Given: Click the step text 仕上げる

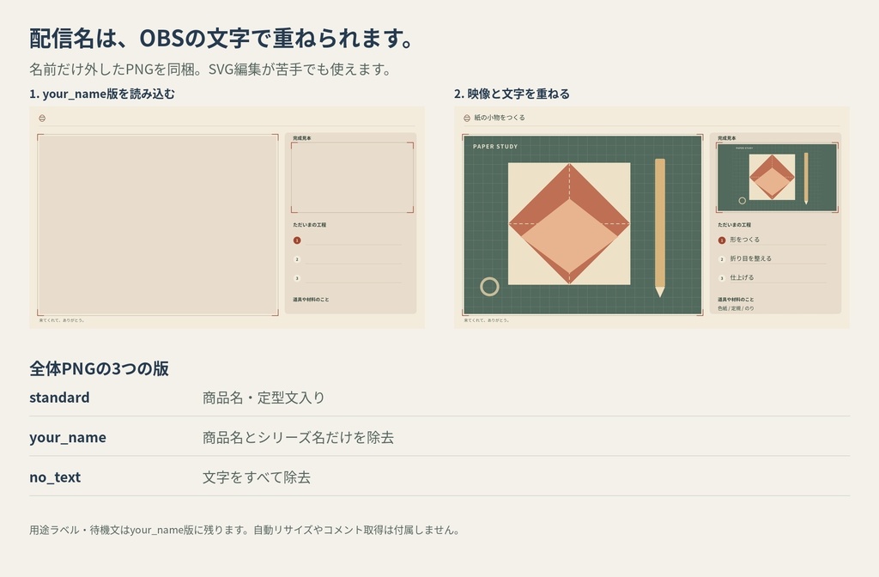Looking at the screenshot, I should [x=742, y=277].
